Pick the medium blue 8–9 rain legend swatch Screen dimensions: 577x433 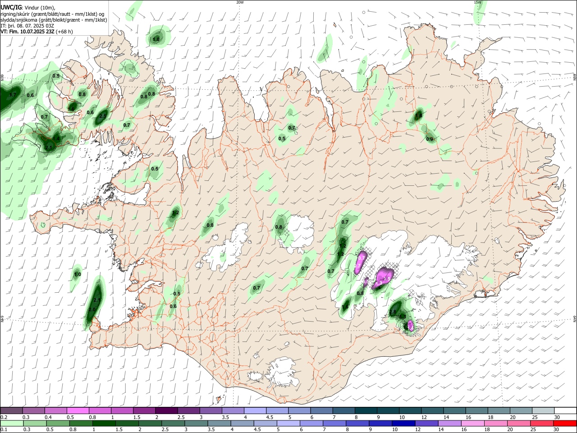point(357,424)
